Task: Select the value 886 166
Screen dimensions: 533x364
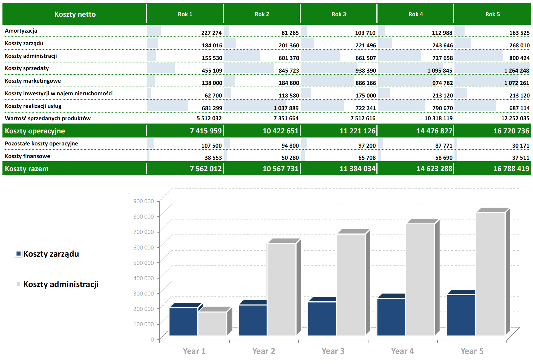Action: tap(366, 83)
